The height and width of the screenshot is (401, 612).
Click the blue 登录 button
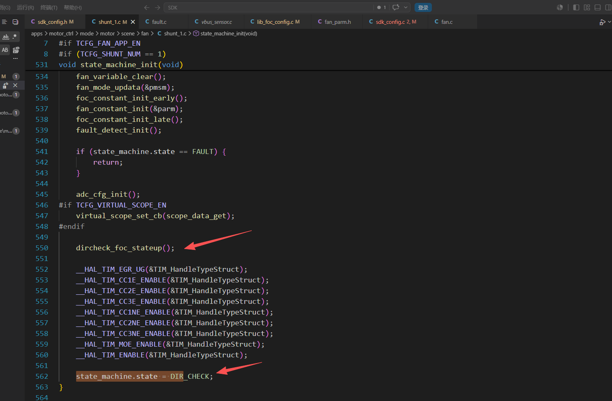[423, 7]
